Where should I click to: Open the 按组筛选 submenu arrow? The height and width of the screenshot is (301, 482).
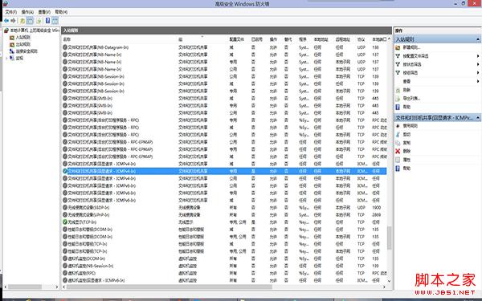coord(478,73)
